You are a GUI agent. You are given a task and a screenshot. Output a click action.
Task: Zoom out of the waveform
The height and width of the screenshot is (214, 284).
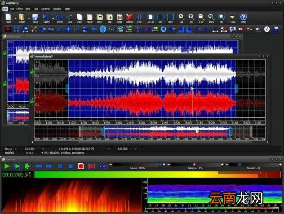coord(201,18)
